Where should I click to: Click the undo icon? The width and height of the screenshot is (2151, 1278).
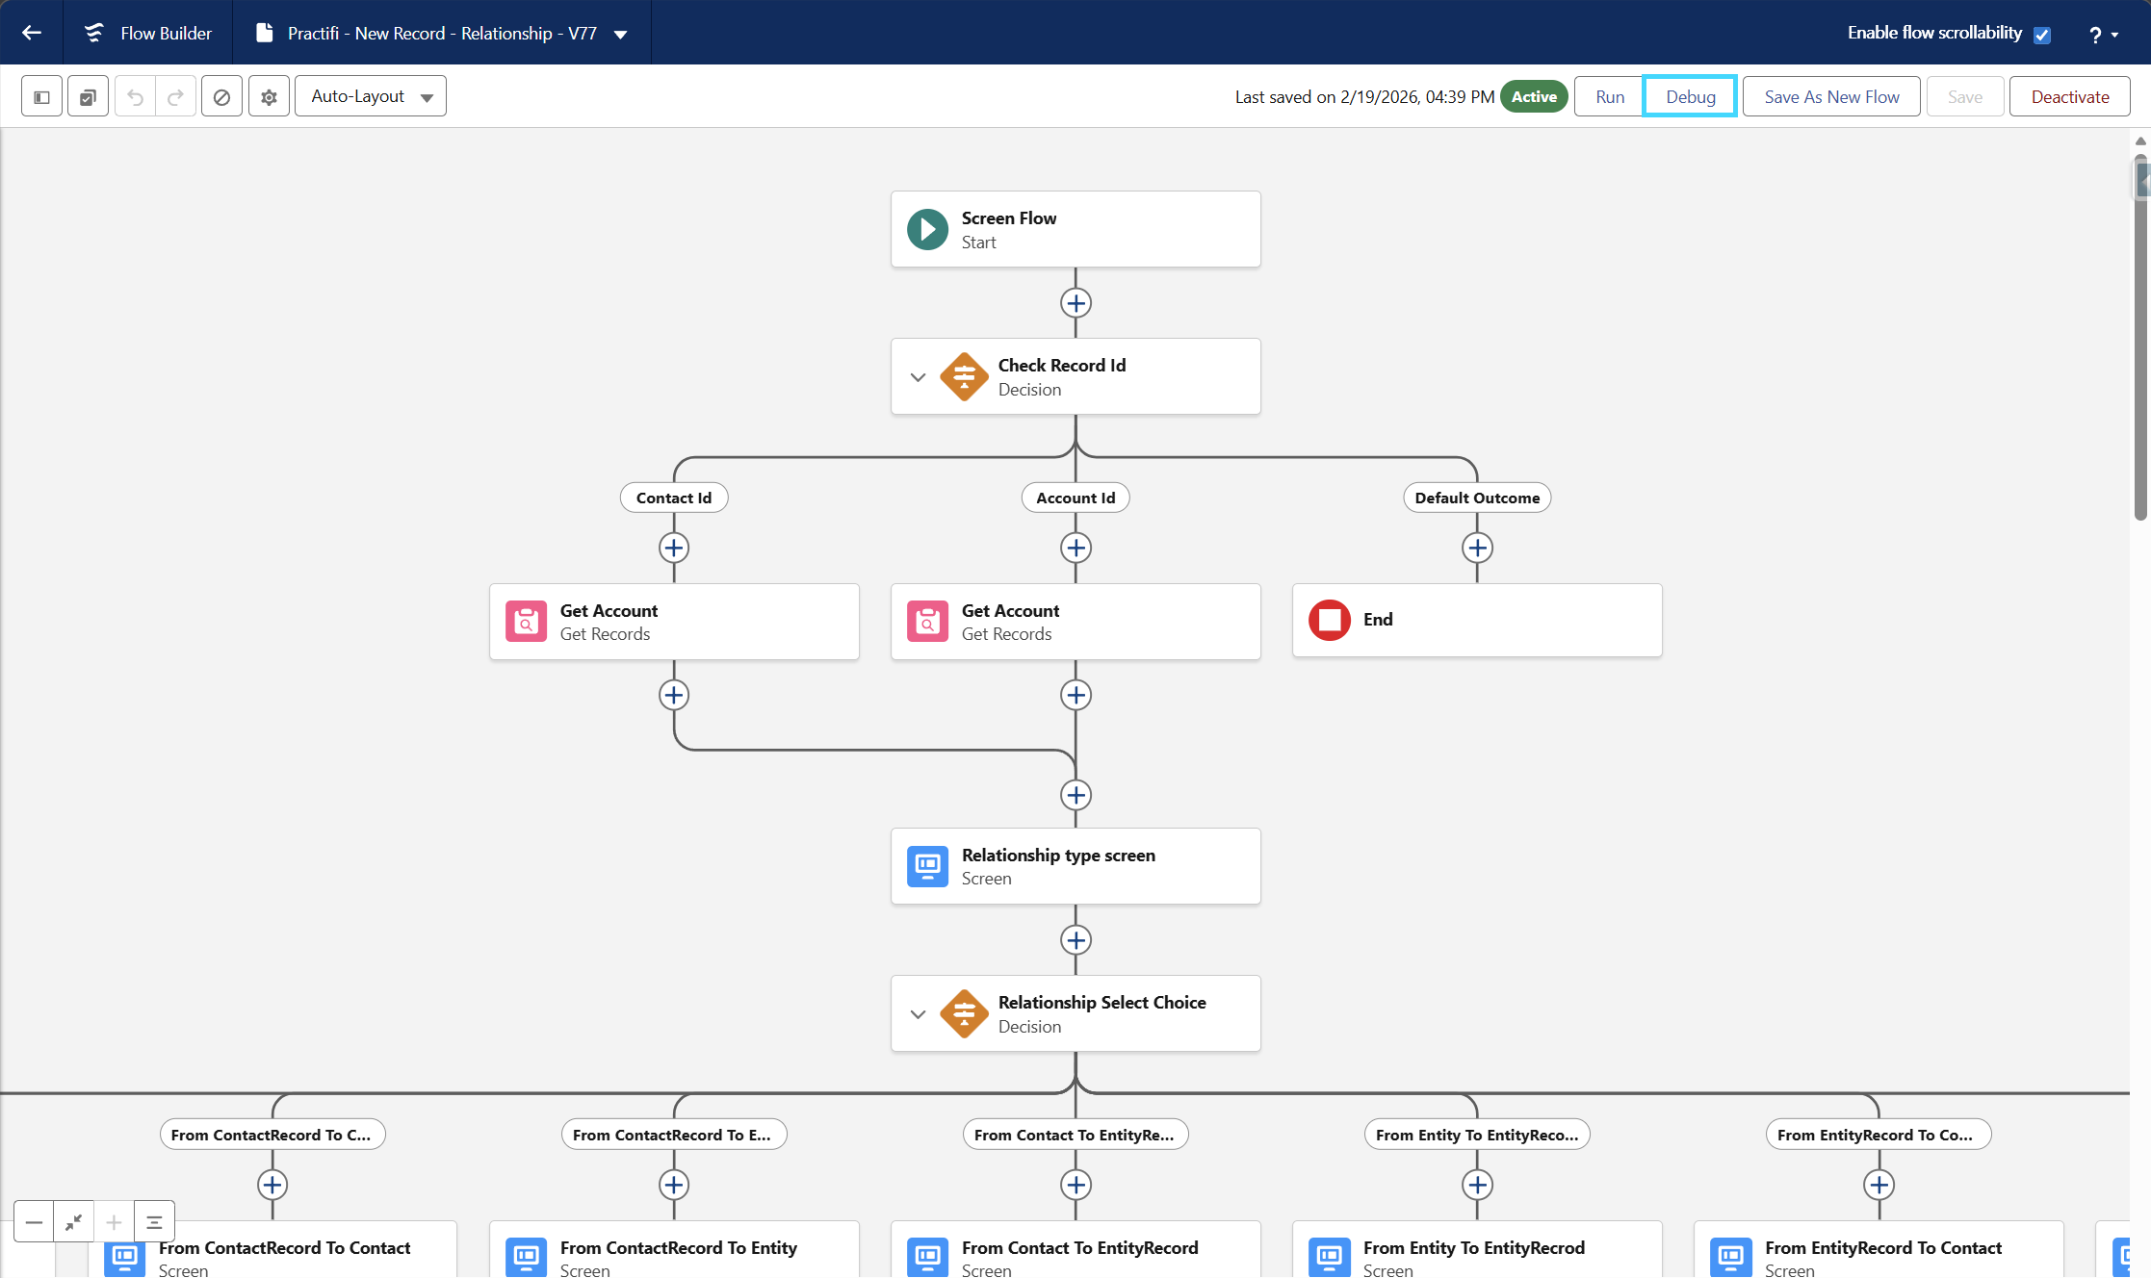point(136,96)
